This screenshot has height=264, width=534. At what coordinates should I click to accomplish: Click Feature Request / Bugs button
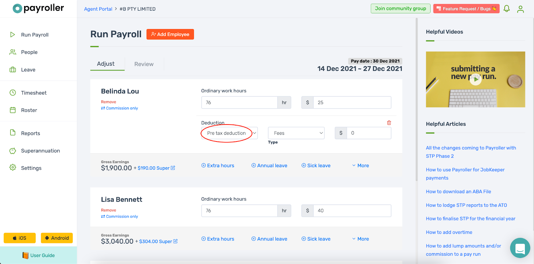click(x=466, y=9)
